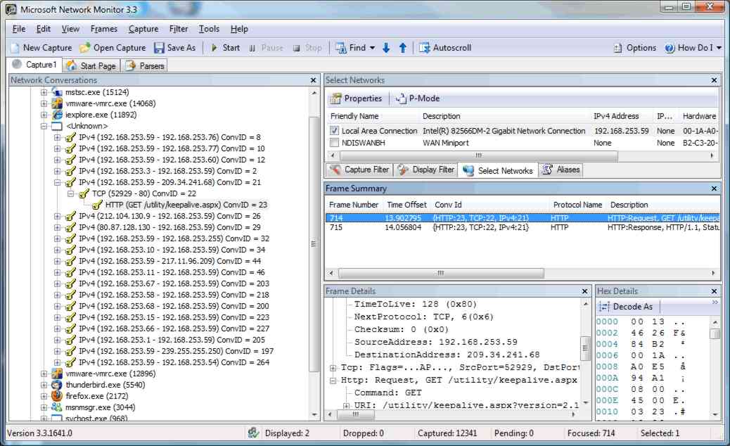
Task: Select the HTTP GET keepalive.aspx conversation
Action: click(x=186, y=205)
